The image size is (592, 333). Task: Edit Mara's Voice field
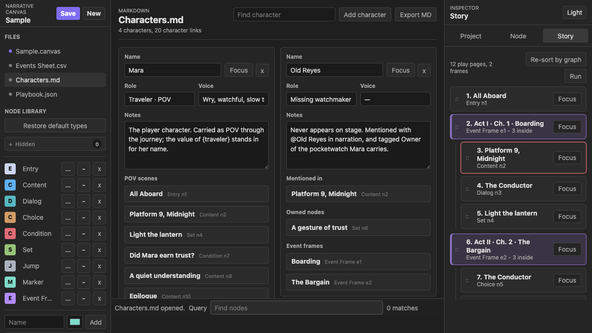(x=234, y=99)
